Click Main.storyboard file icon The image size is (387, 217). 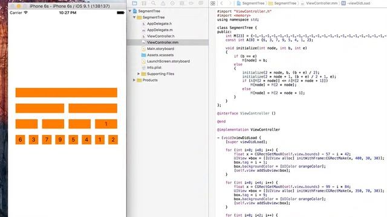point(144,49)
